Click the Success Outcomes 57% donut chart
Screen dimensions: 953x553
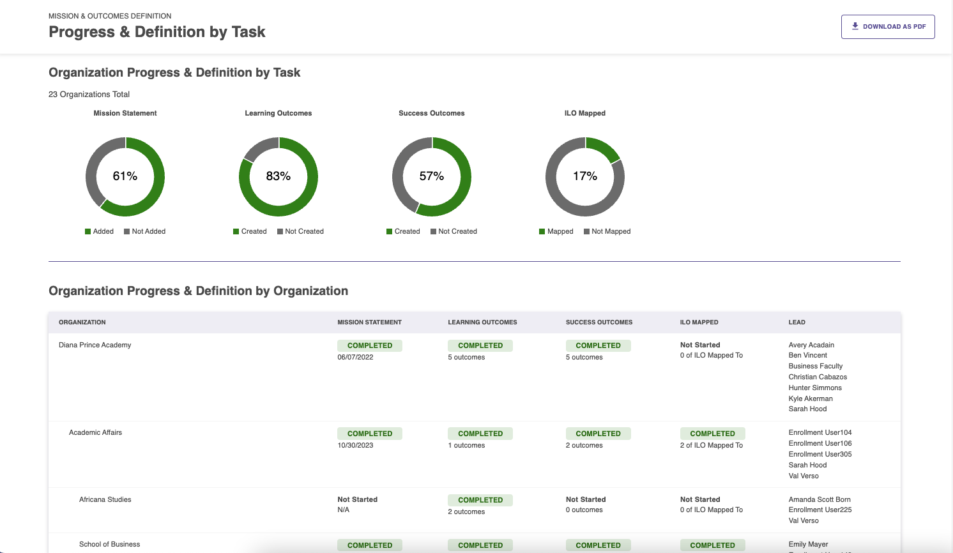coord(432,177)
